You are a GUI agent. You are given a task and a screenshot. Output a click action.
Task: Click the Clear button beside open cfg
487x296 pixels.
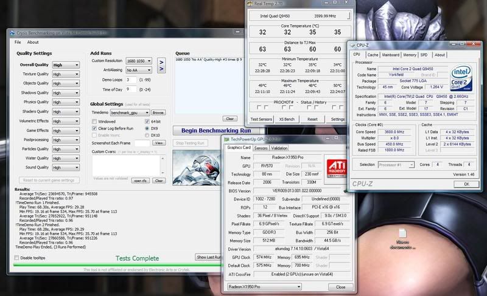click(159, 181)
